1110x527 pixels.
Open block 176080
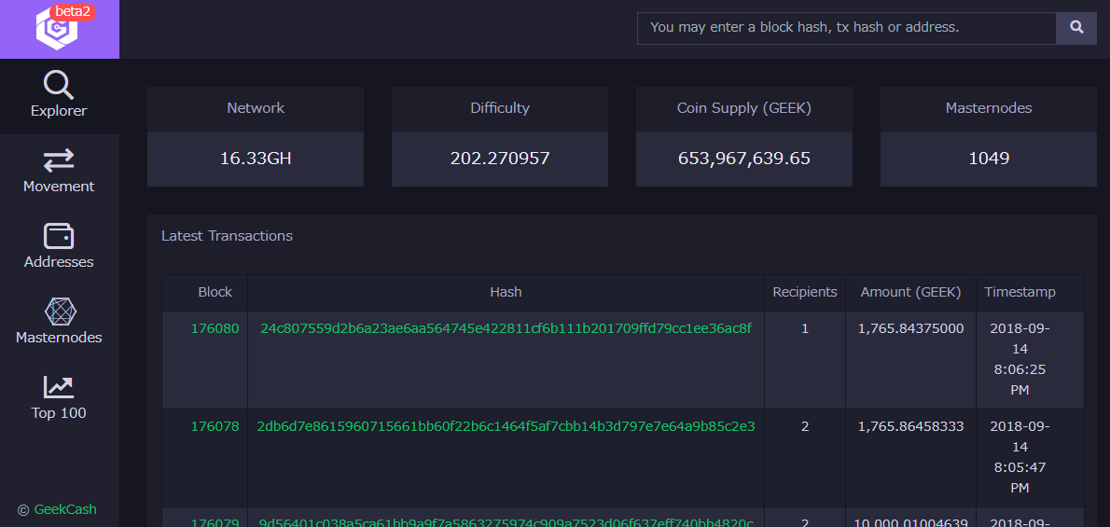215,328
